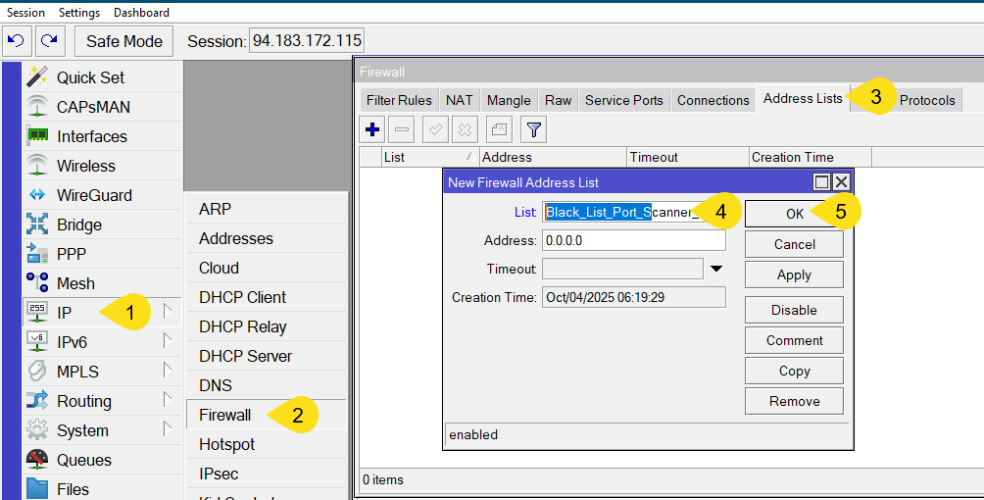
Task: Click the comment icon in Firewall toolbar
Action: [499, 128]
